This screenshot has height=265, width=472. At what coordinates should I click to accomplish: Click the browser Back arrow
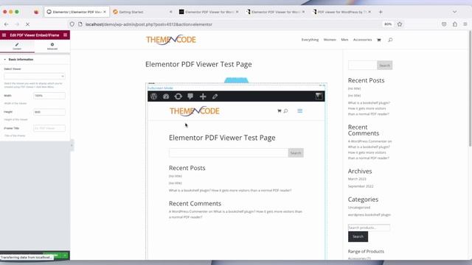pyautogui.click(x=7, y=24)
